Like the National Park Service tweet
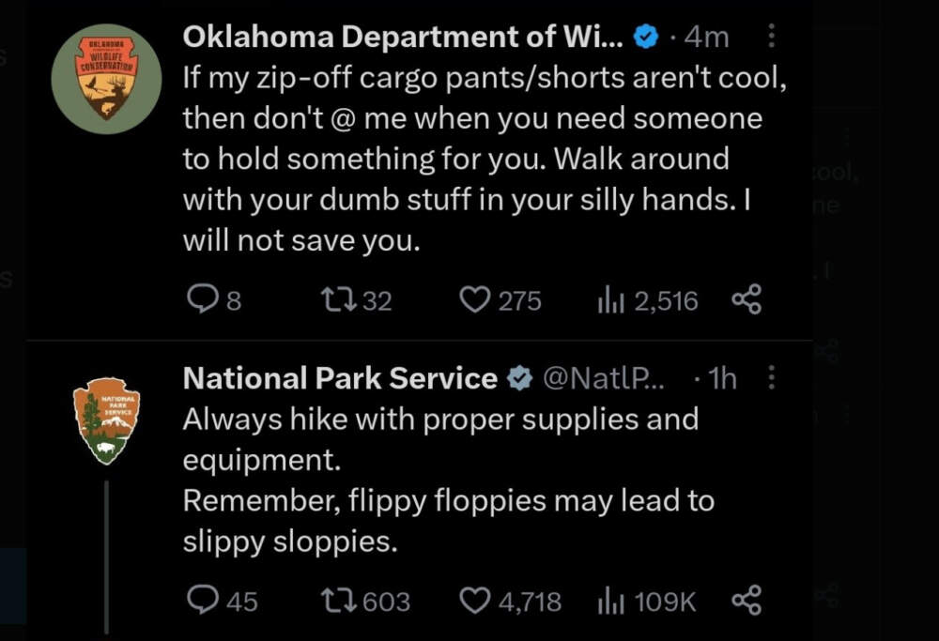 476,601
